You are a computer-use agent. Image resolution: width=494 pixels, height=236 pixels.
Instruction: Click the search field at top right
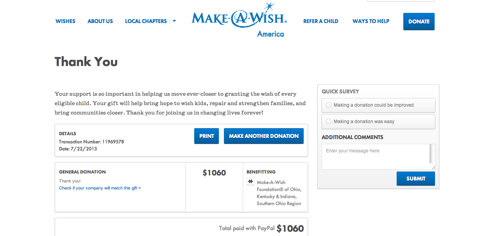pyautogui.click(x=401, y=0)
